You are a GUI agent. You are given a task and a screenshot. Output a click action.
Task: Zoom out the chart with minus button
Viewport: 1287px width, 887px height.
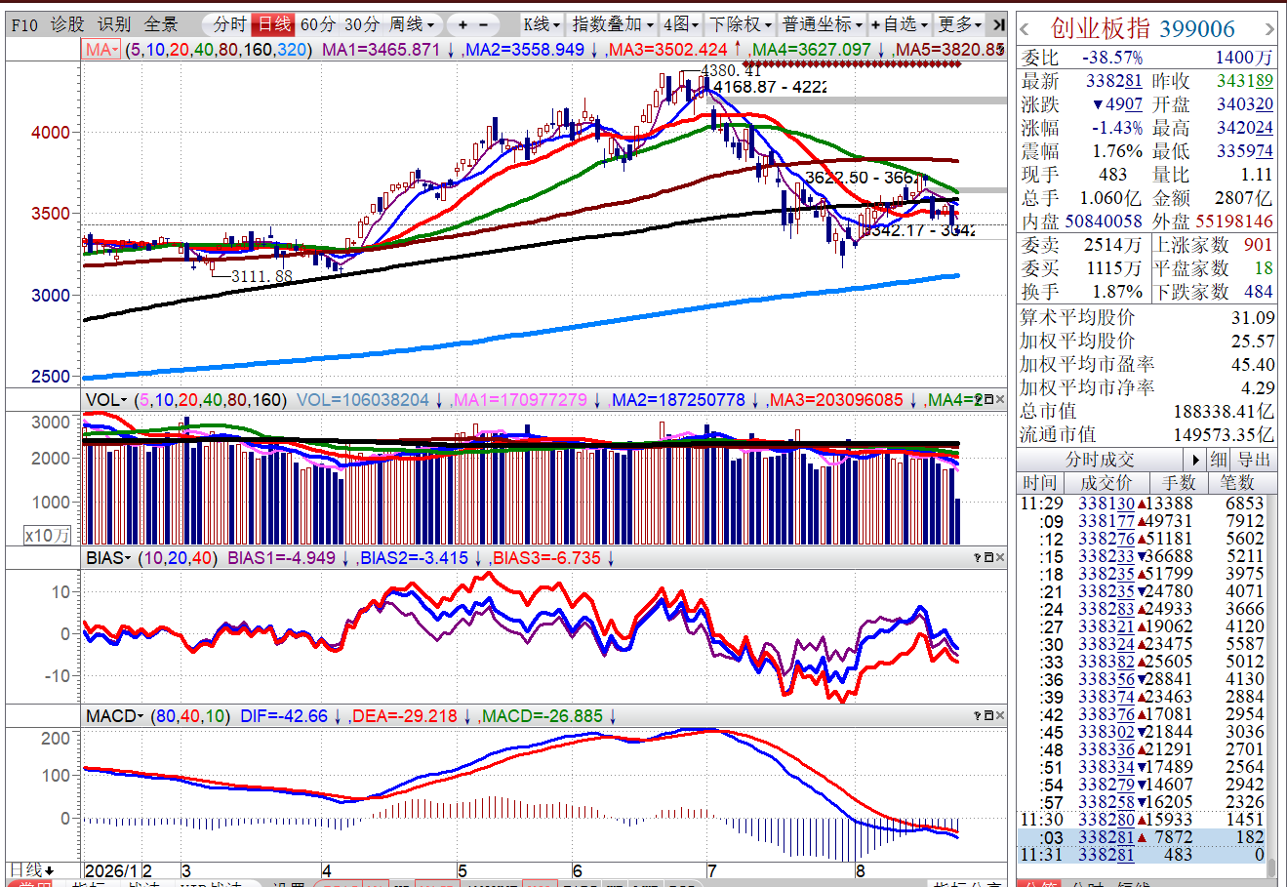[x=484, y=24]
